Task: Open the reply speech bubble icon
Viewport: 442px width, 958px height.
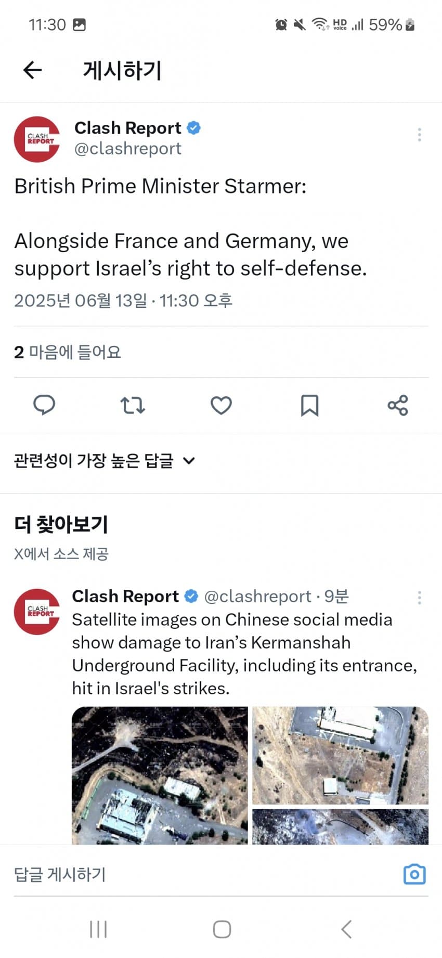Action: [44, 405]
